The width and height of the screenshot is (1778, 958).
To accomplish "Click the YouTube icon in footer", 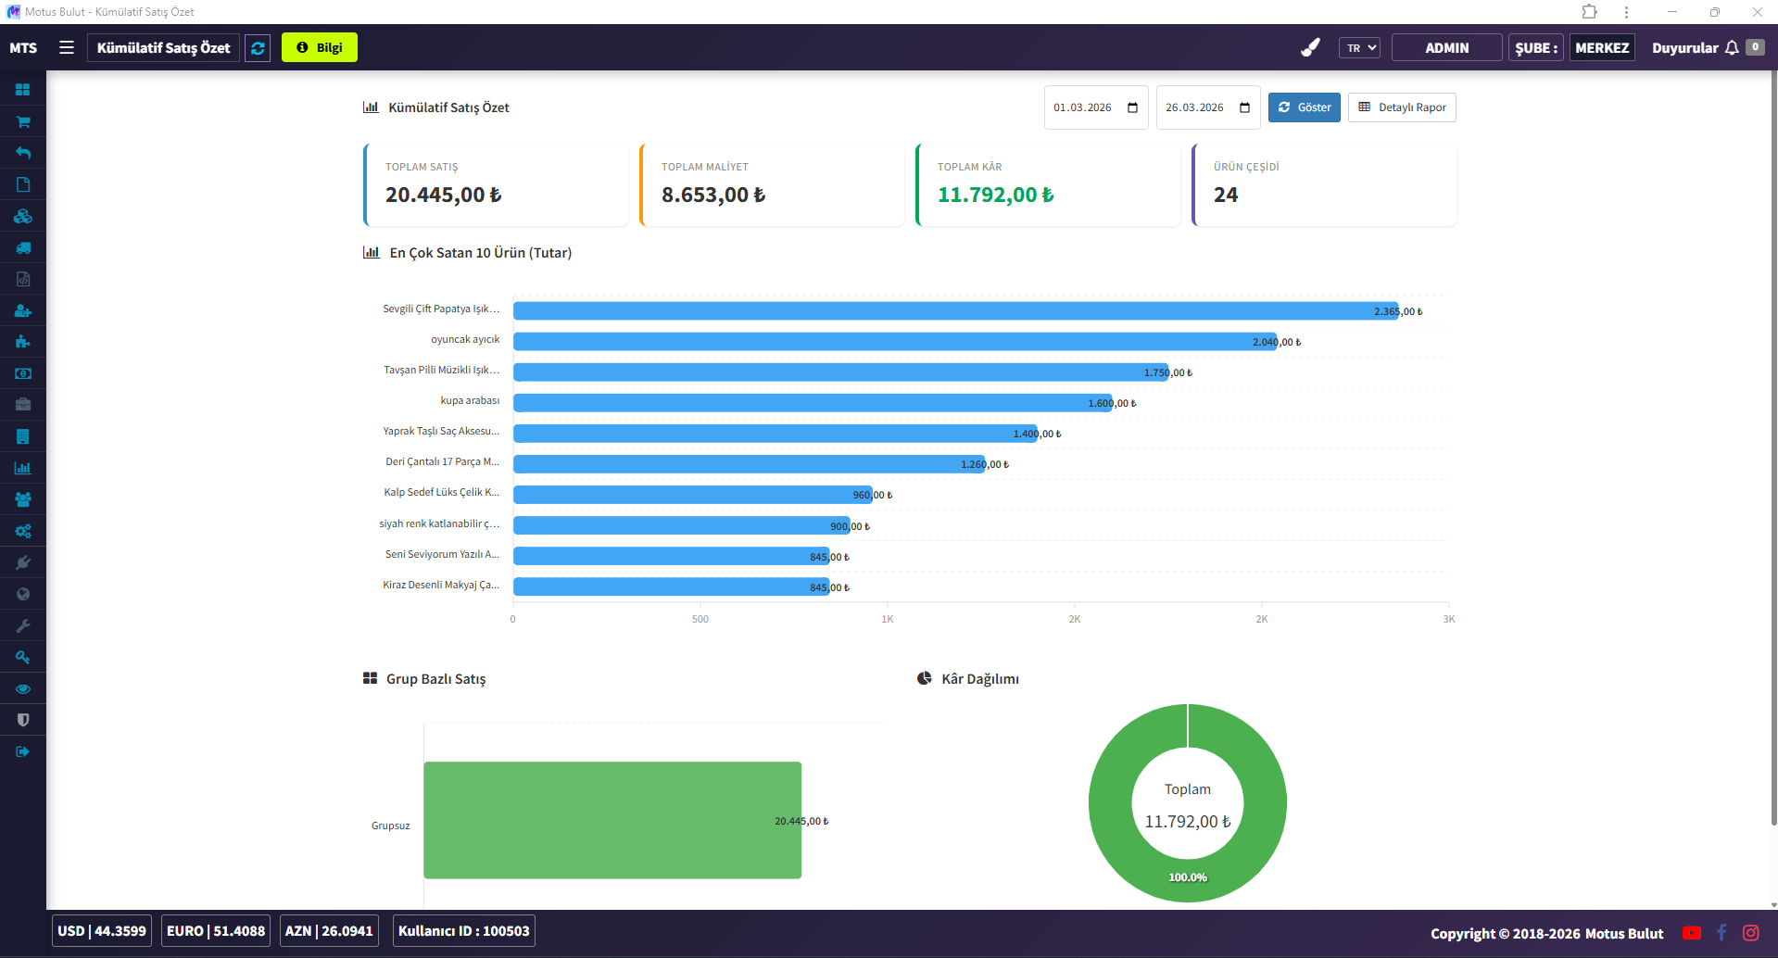I will coord(1691,933).
